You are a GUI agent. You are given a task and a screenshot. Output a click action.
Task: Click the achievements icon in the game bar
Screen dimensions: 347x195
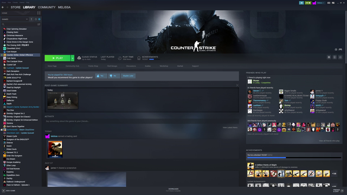point(139,58)
